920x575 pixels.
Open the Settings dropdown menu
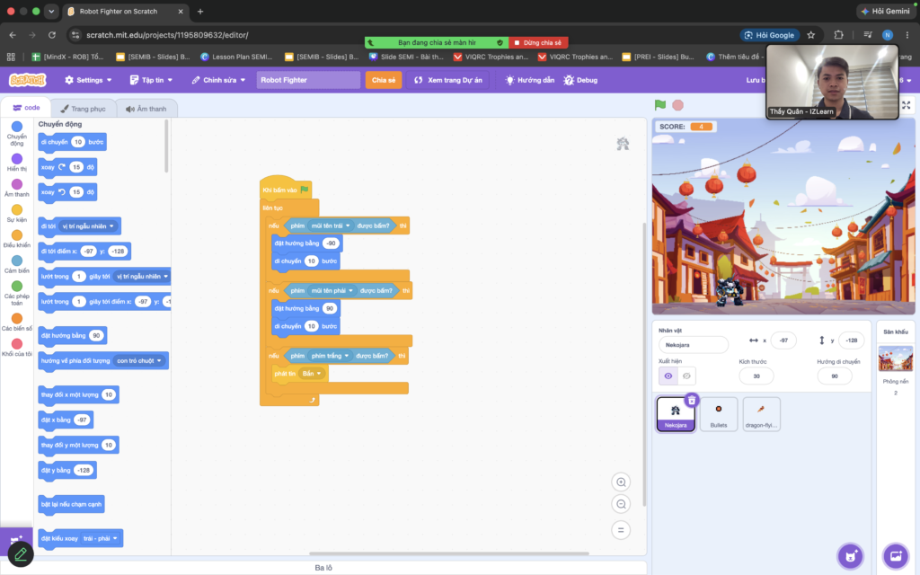[x=88, y=80]
